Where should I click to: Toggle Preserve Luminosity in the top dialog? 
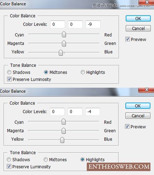pos(9,79)
